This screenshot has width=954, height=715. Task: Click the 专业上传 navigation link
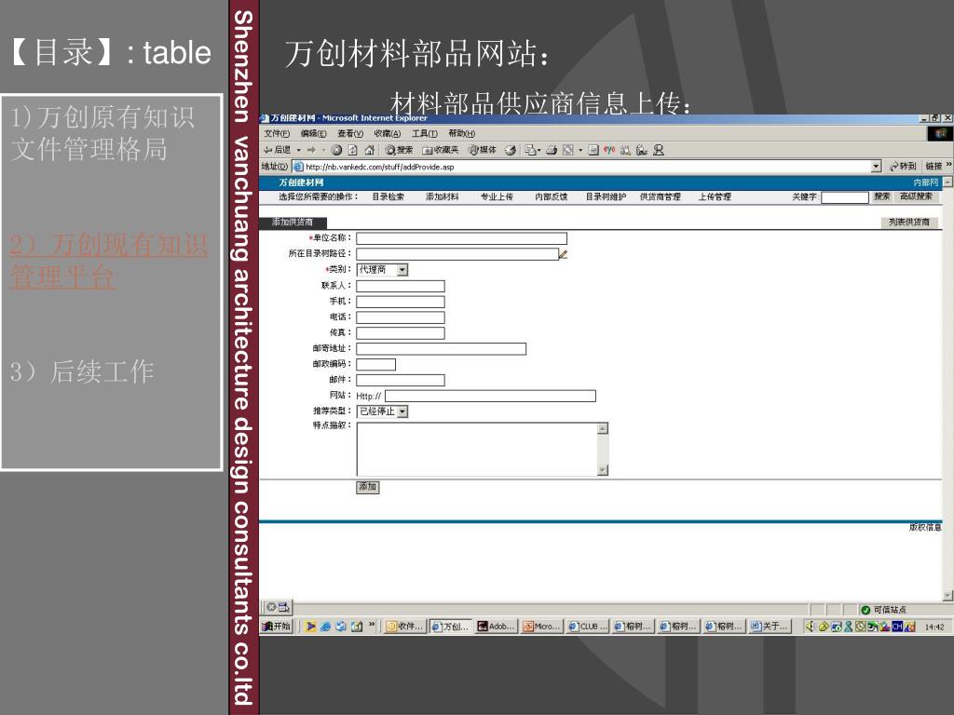(x=497, y=197)
